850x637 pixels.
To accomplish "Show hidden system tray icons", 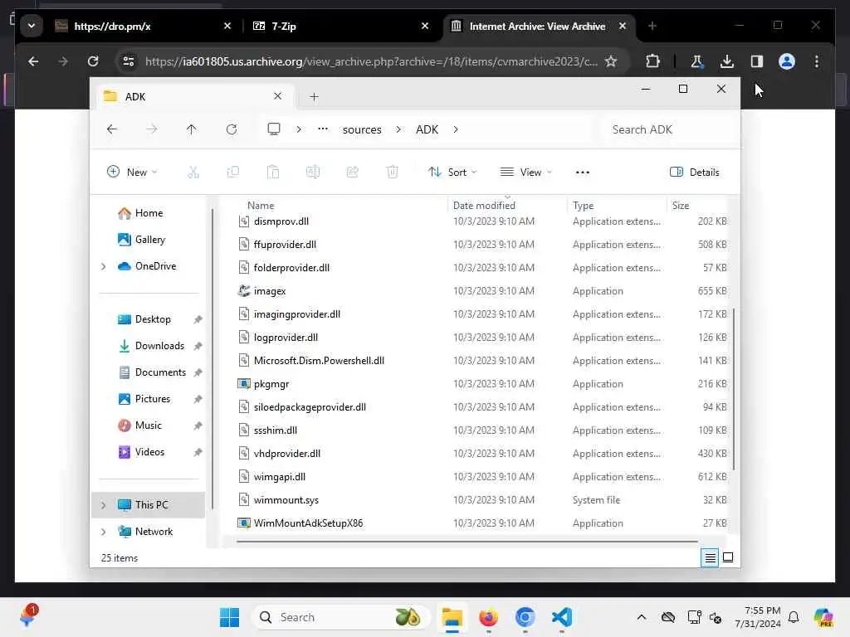I will tap(642, 617).
